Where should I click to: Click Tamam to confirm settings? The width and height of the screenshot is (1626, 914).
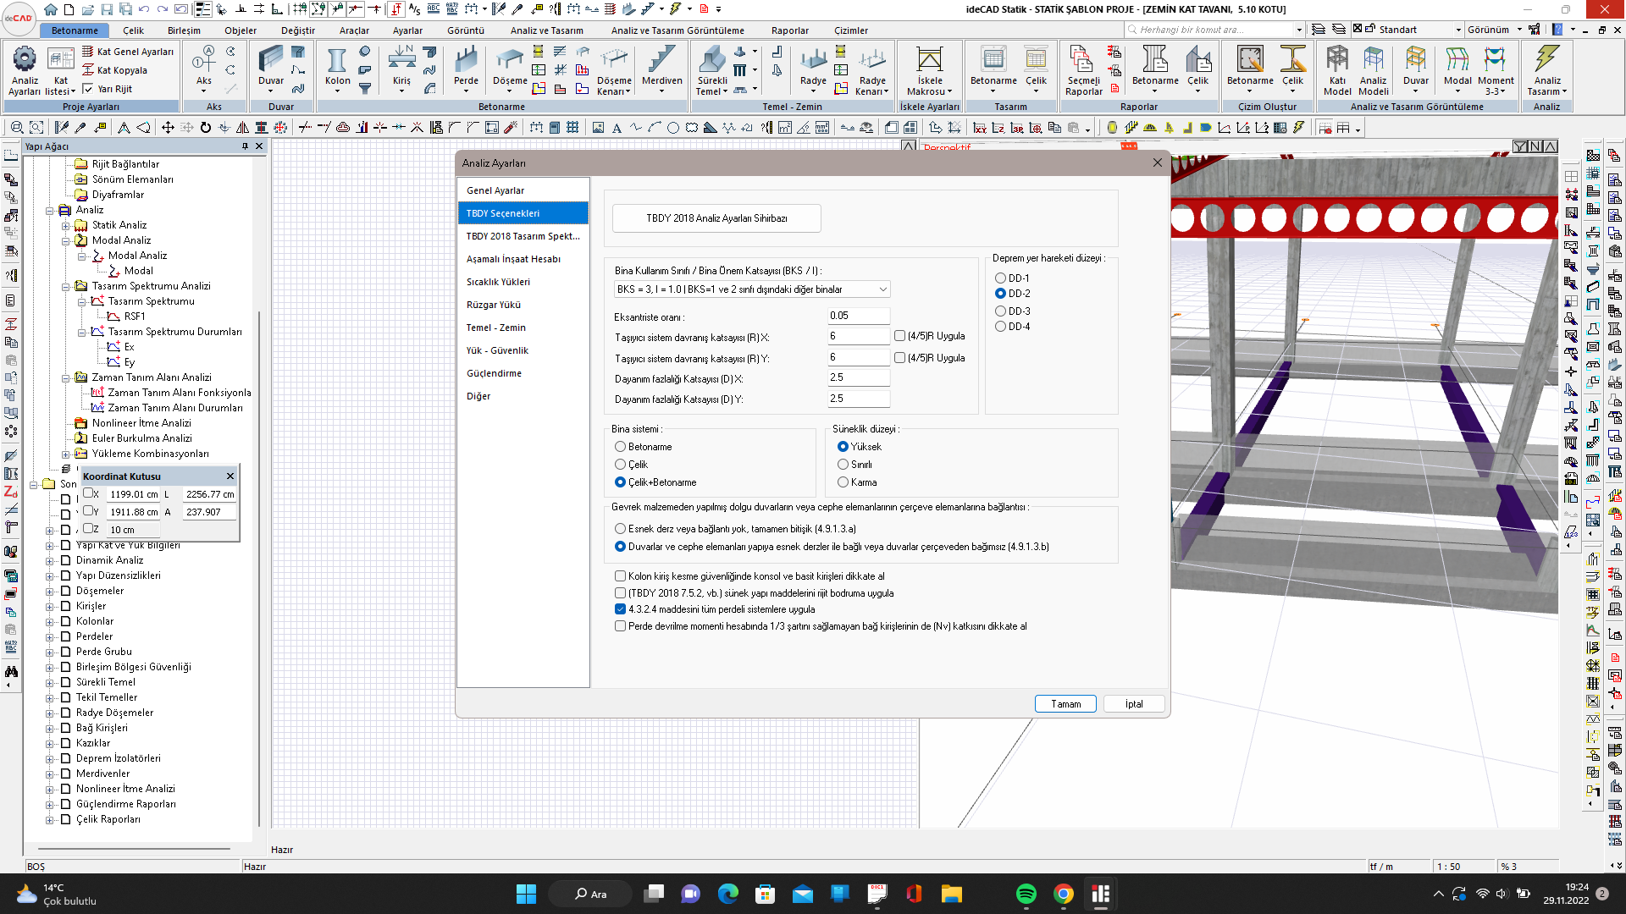[x=1065, y=704]
